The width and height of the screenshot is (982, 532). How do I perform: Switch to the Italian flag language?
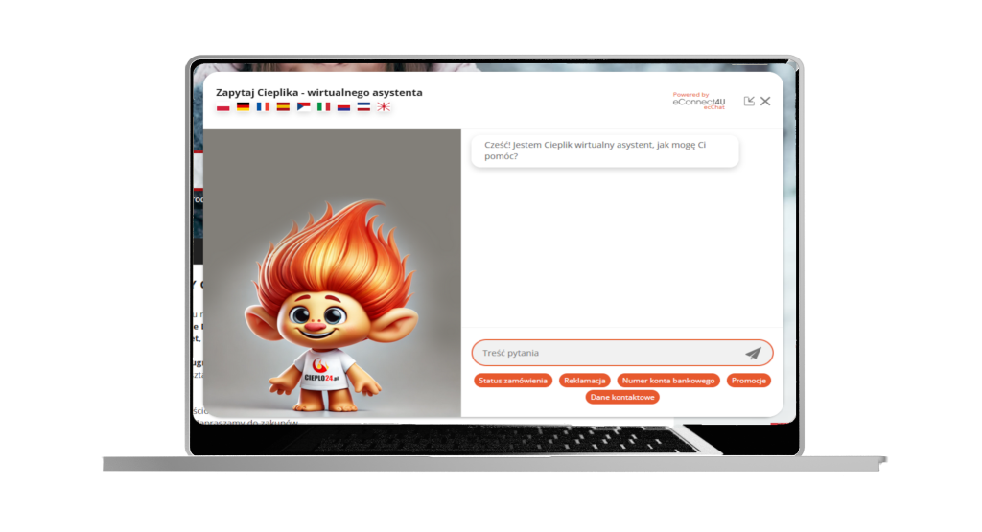coord(323,107)
